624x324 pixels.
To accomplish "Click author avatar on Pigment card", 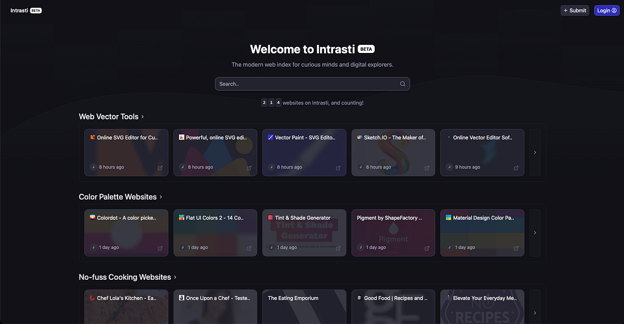I will [361, 247].
